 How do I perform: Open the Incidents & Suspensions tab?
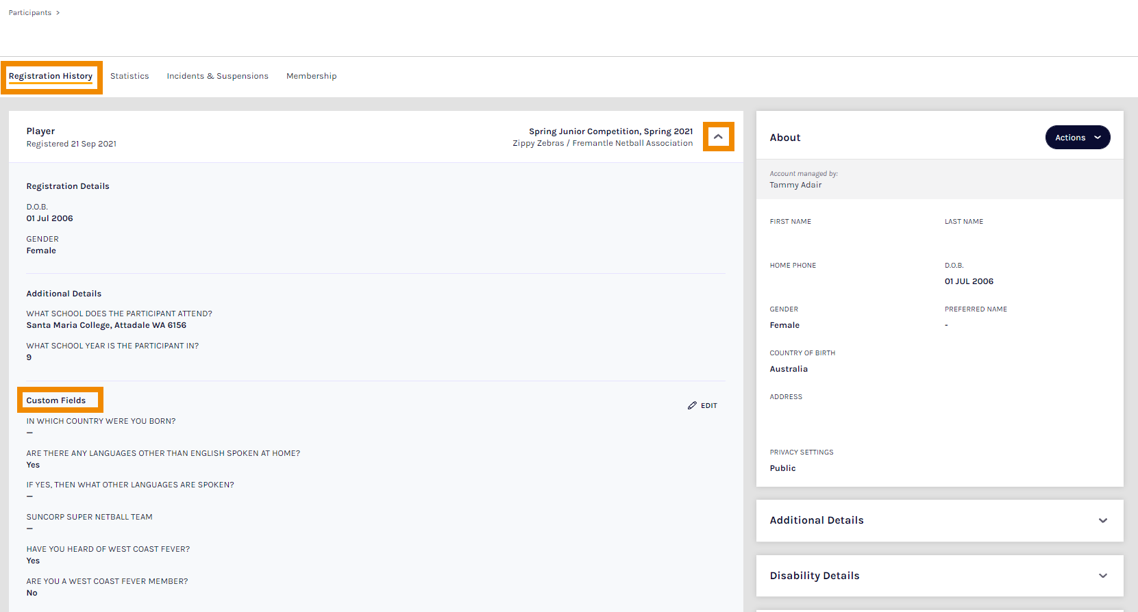pos(217,76)
